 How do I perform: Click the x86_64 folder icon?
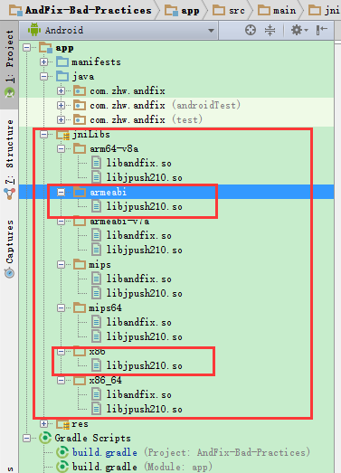point(80,381)
